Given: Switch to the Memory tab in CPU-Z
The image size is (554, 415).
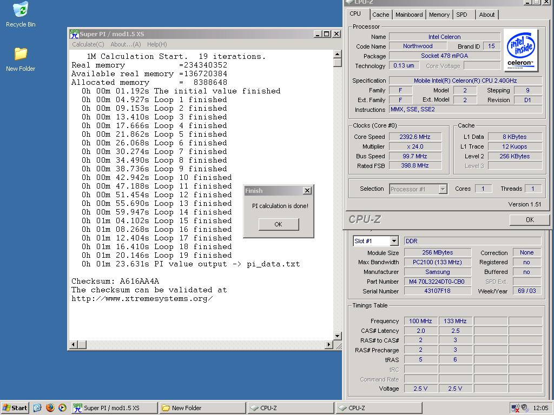Looking at the screenshot, I should click(439, 15).
